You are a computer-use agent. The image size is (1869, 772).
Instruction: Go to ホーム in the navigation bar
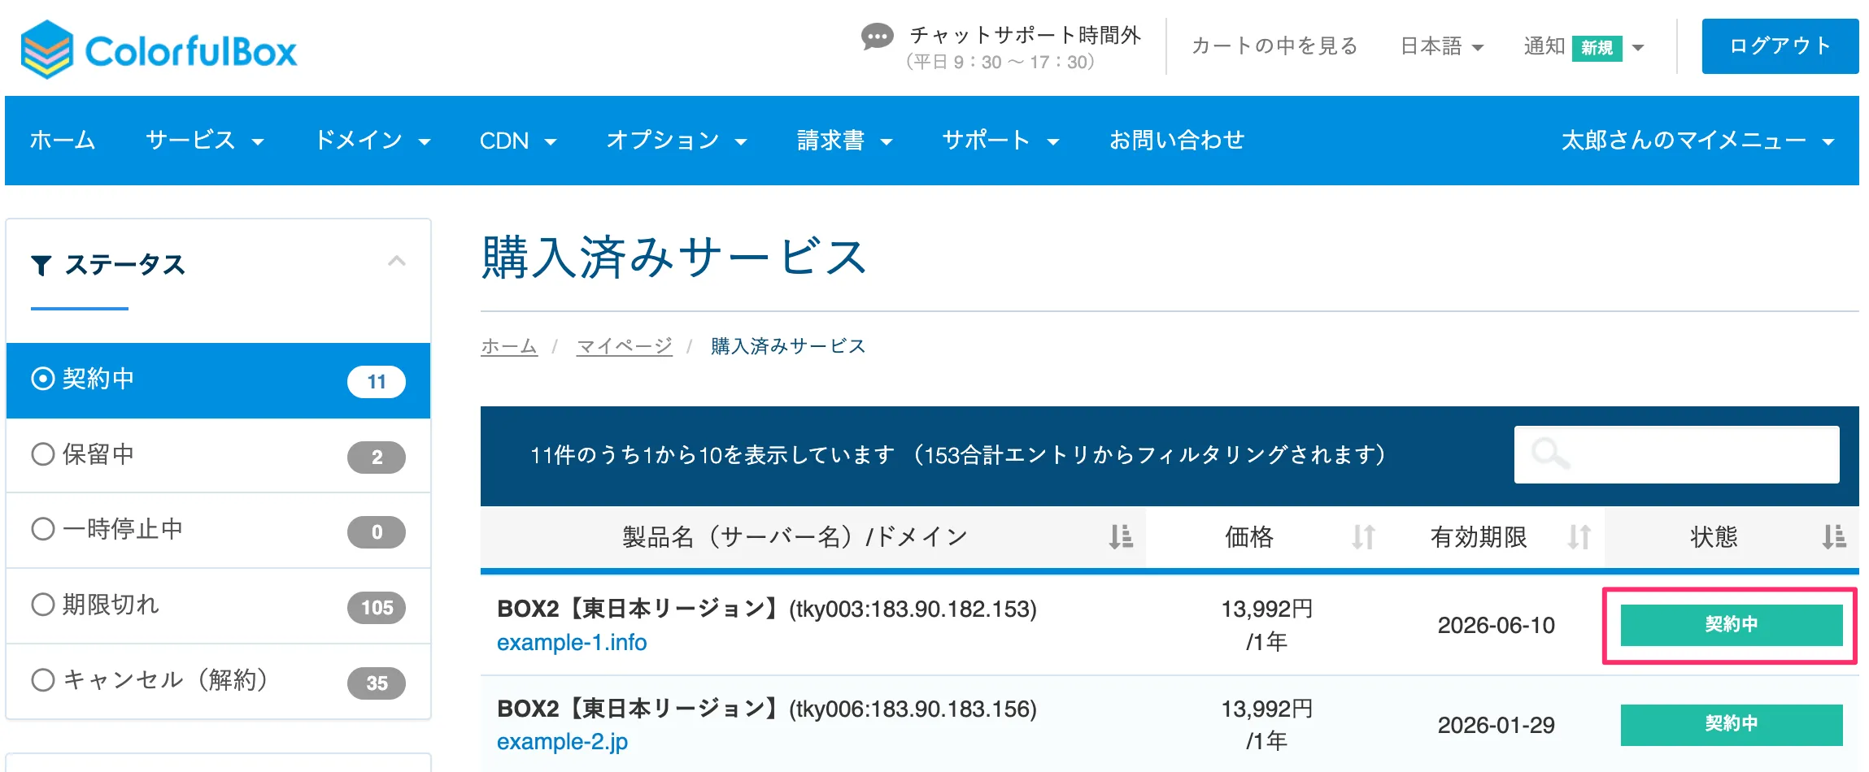pyautogui.click(x=63, y=141)
